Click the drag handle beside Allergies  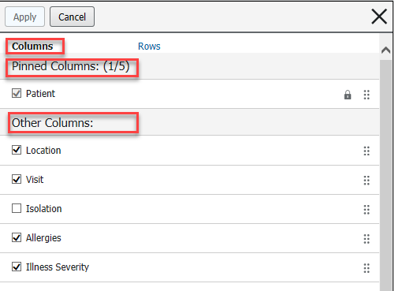(367, 239)
